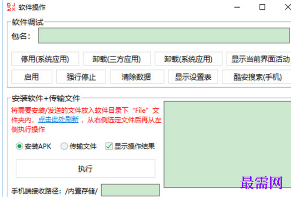Click 停用(系统应用) button

pos(45,59)
